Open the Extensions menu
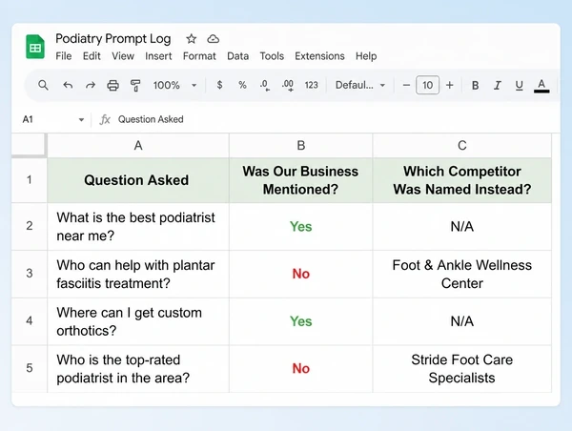 click(x=319, y=56)
